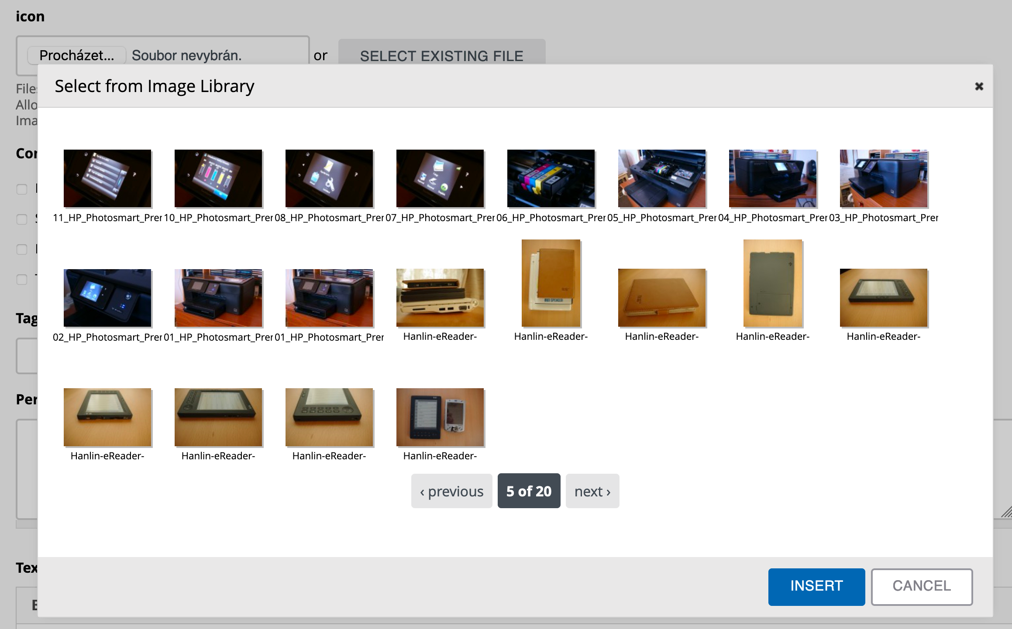Select the 01_HP_Photosmart_Pre printer icon
The width and height of the screenshot is (1012, 629).
(x=217, y=296)
